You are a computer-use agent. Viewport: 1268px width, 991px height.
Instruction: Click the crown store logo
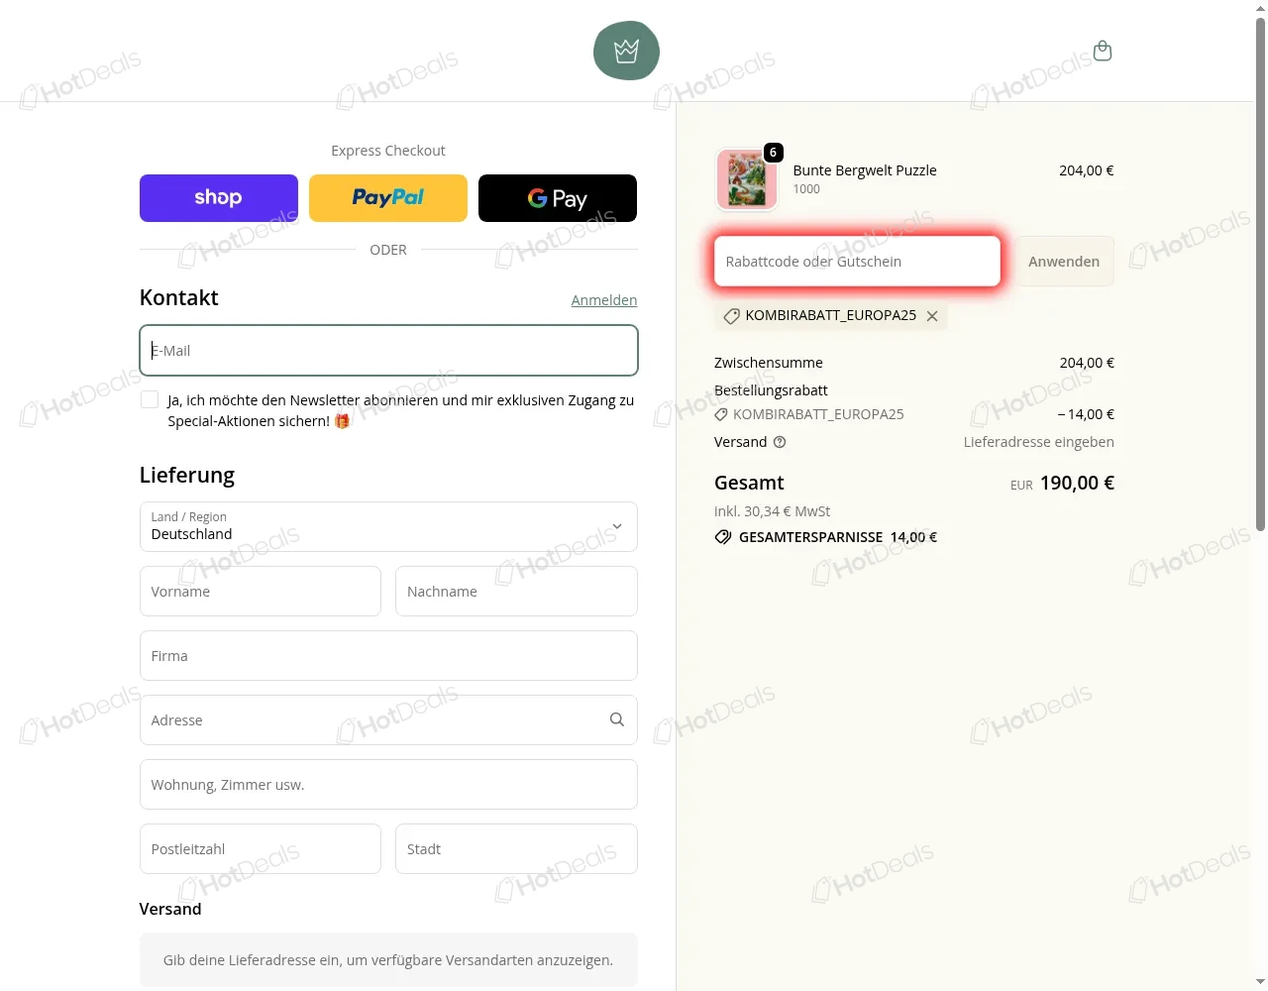pyautogui.click(x=626, y=51)
